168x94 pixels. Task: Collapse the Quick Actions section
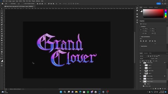(140, 46)
